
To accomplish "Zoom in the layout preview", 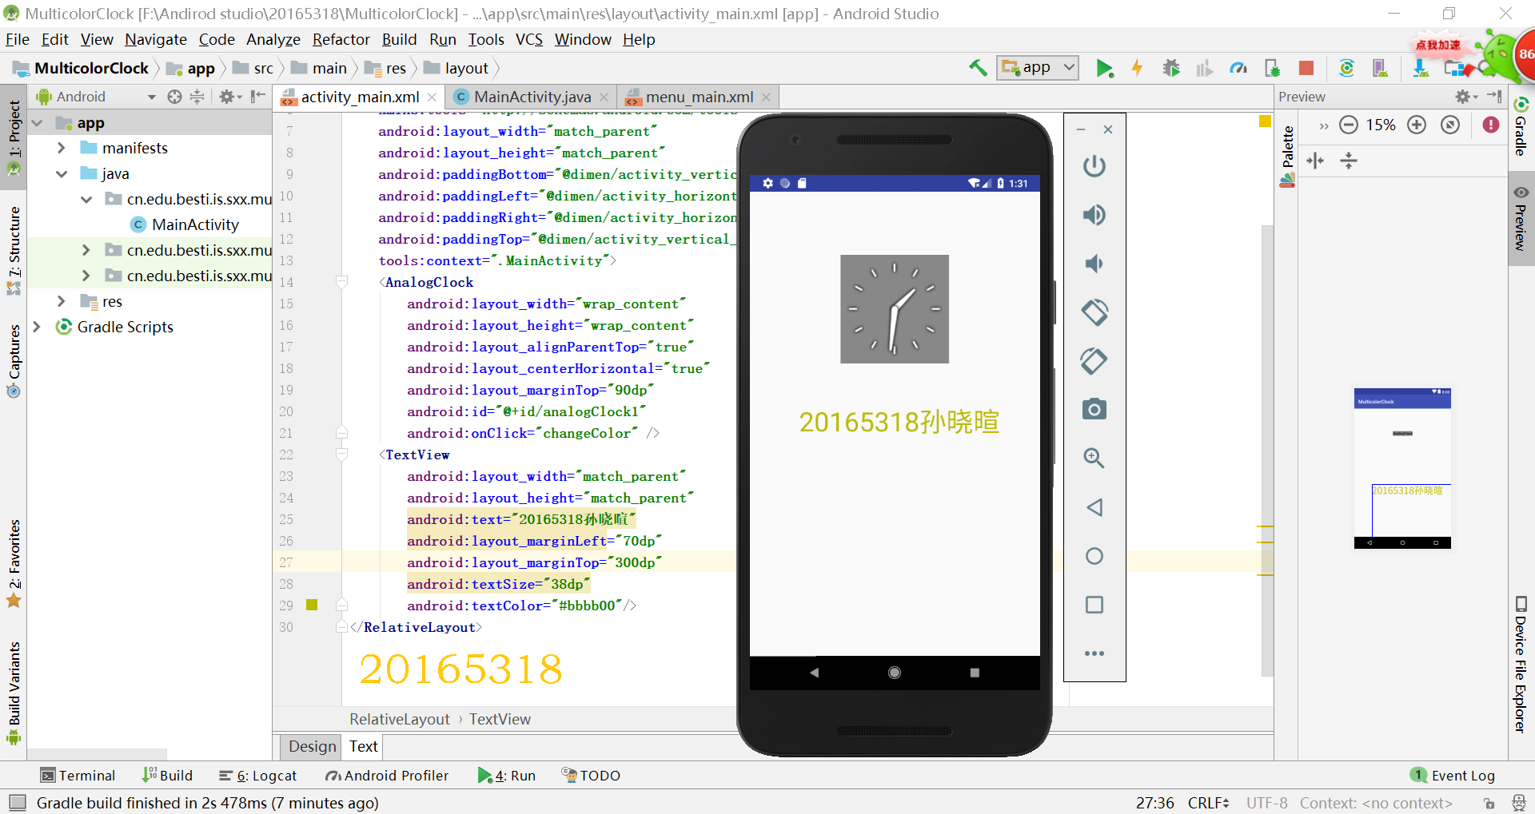I will coord(1417,125).
